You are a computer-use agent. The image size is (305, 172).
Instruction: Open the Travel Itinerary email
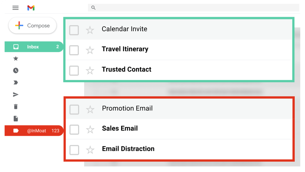click(x=179, y=50)
